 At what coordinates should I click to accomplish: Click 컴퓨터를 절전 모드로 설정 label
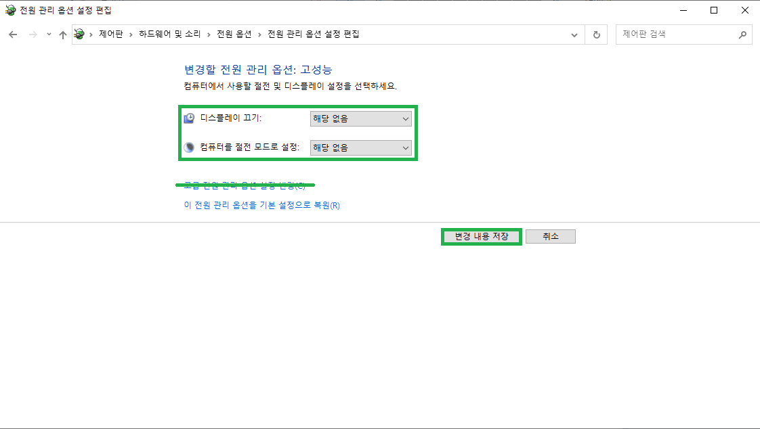pyautogui.click(x=250, y=148)
